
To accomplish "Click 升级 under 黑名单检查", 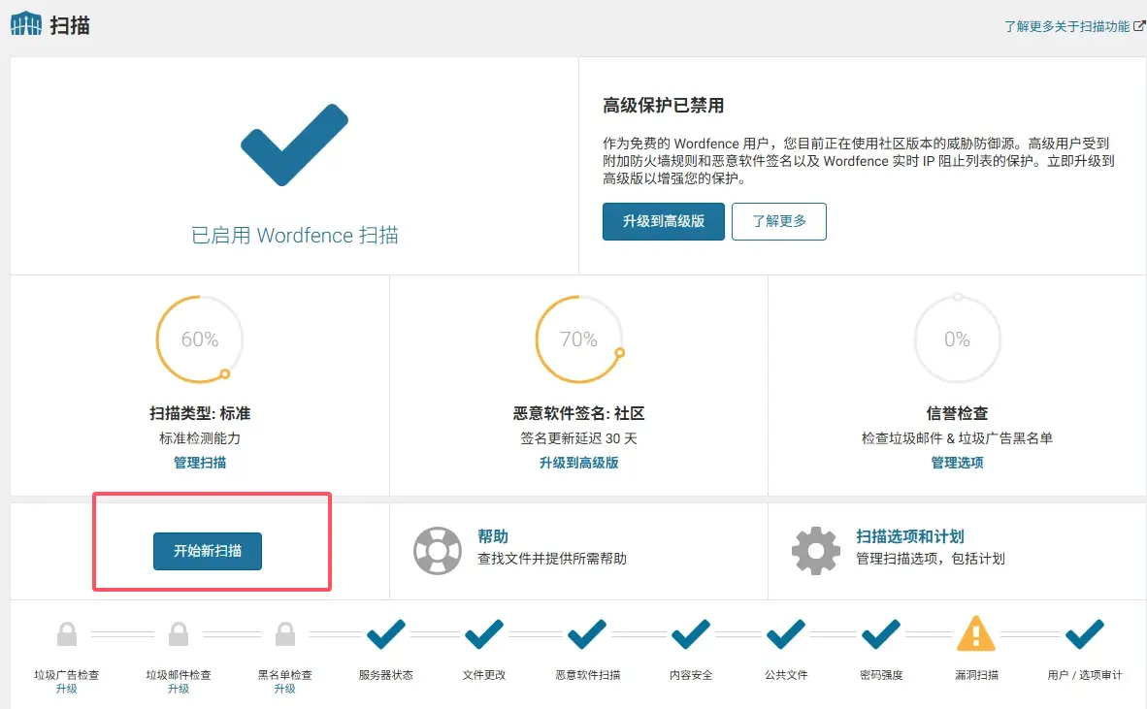I will click(x=284, y=689).
